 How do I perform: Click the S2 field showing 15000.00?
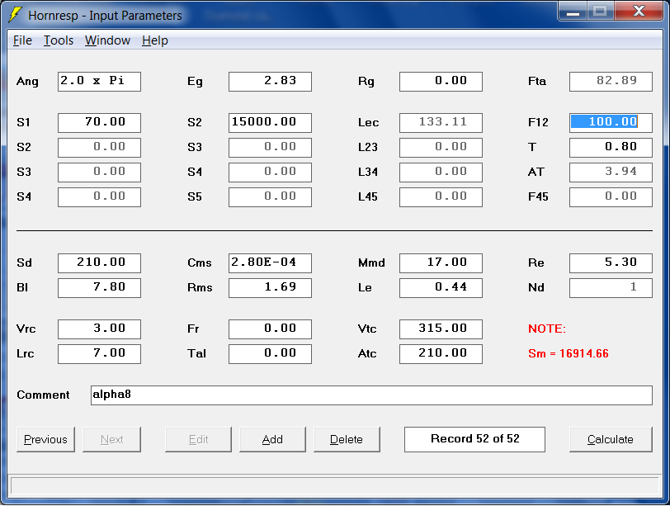coord(270,123)
